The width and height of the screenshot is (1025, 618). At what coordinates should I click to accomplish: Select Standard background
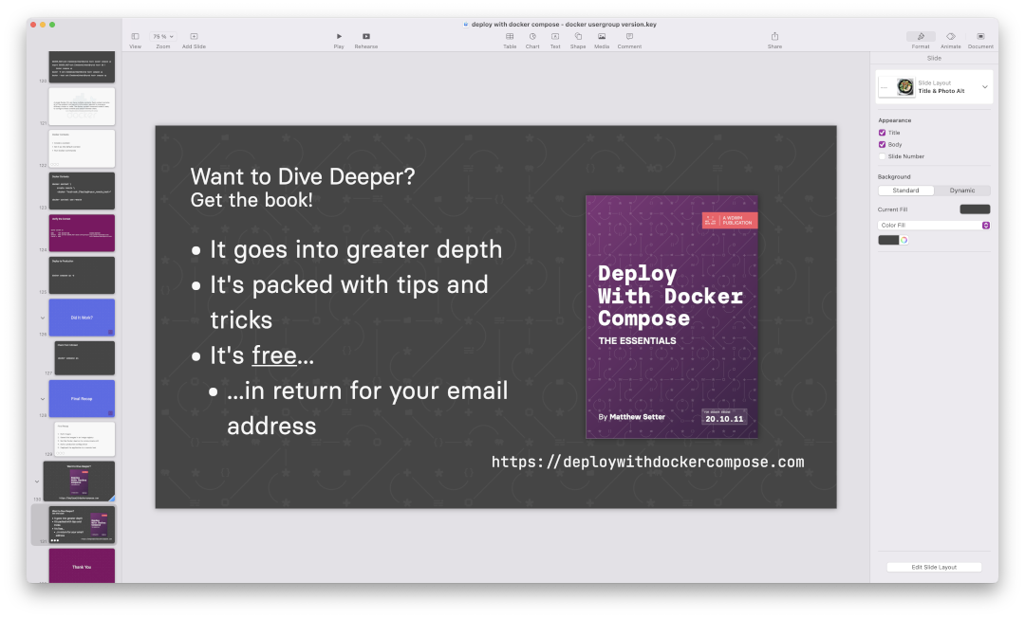tap(905, 191)
